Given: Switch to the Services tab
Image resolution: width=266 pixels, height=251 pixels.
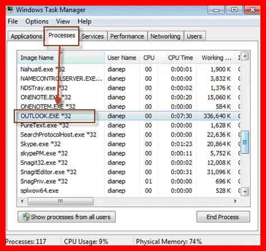Looking at the screenshot, I should [x=93, y=36].
